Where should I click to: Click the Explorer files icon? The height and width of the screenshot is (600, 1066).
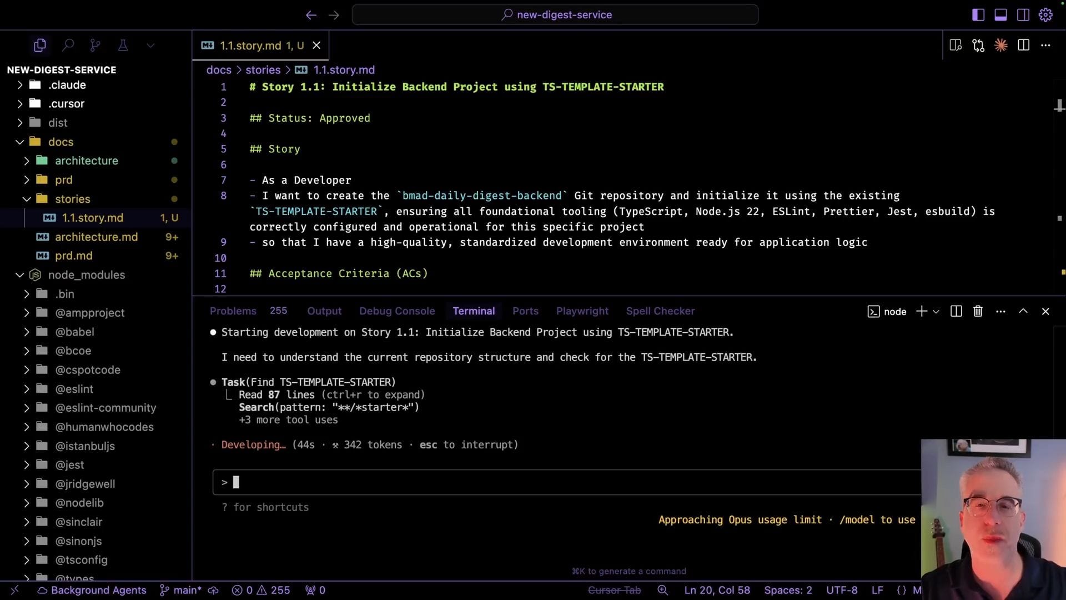point(40,45)
